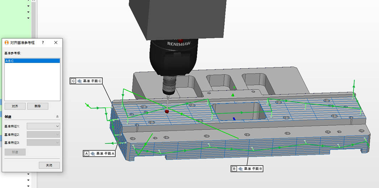379x188 pixels.
Task: Click the blue arrow inside the rectangular pocket
Action: point(234,118)
